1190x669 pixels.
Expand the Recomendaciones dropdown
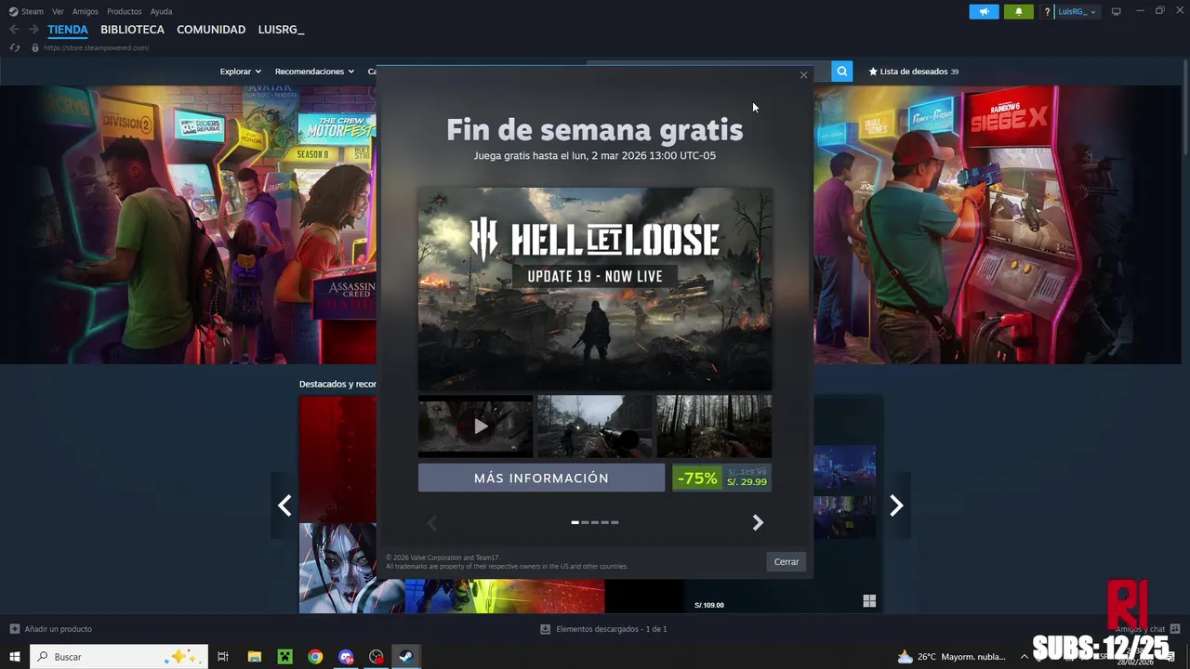[x=314, y=72]
